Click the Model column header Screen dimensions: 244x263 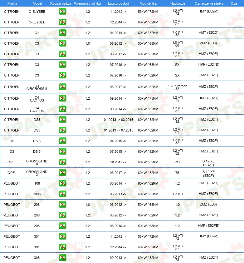(37, 3)
